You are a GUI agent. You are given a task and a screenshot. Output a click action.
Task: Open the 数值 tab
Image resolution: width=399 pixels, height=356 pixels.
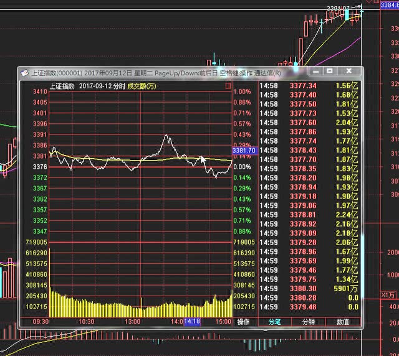click(x=342, y=322)
